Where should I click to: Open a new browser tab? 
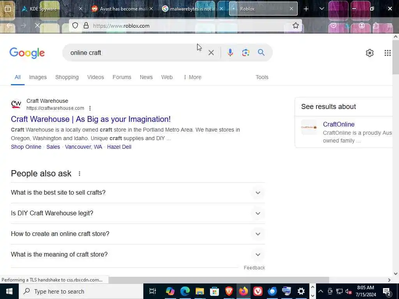306,9
